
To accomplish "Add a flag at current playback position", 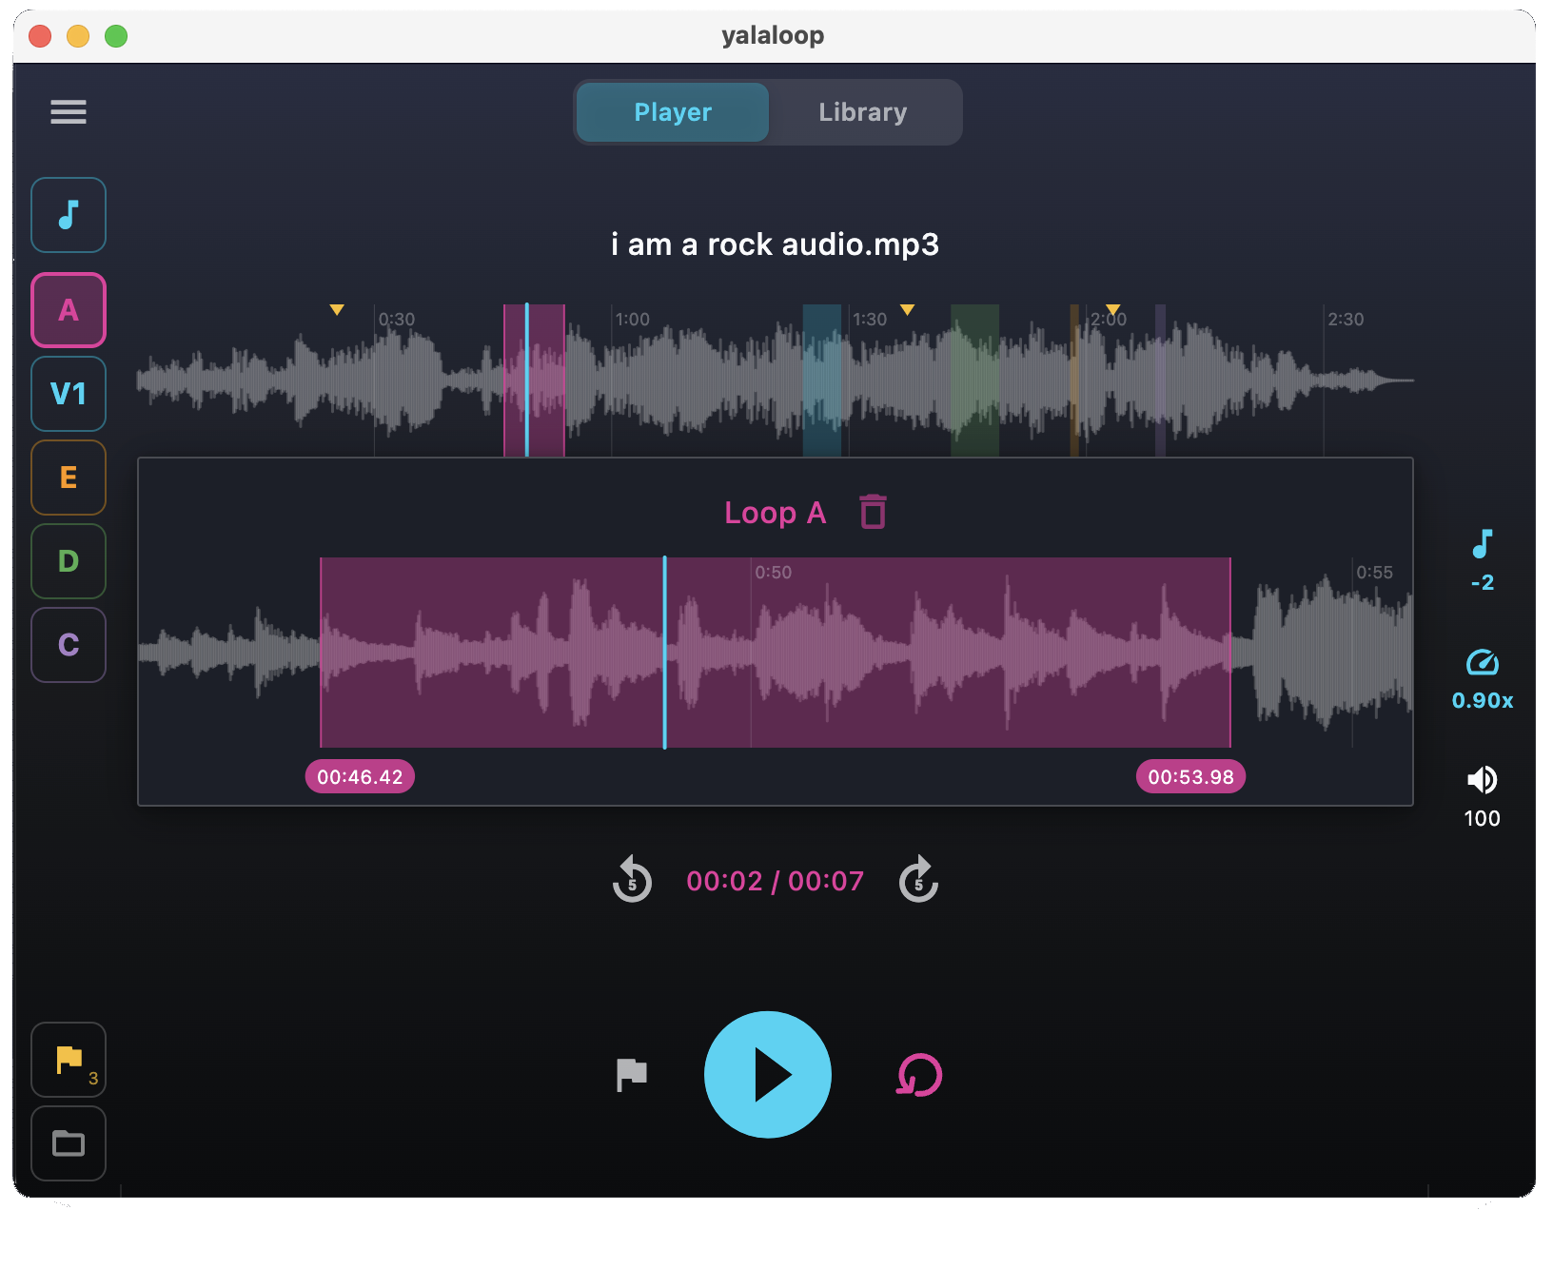I will 630,1075.
